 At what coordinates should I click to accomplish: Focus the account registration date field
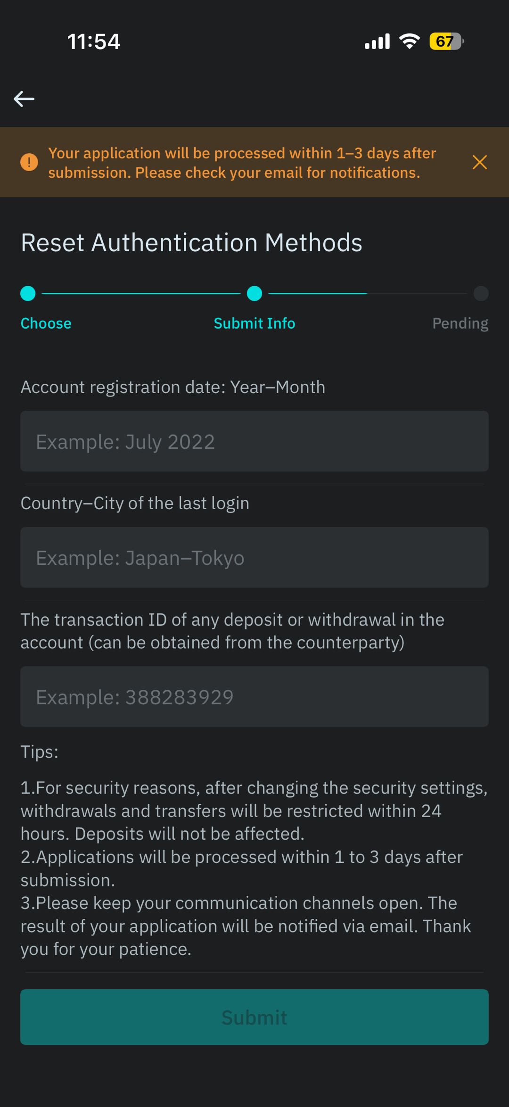click(x=254, y=441)
